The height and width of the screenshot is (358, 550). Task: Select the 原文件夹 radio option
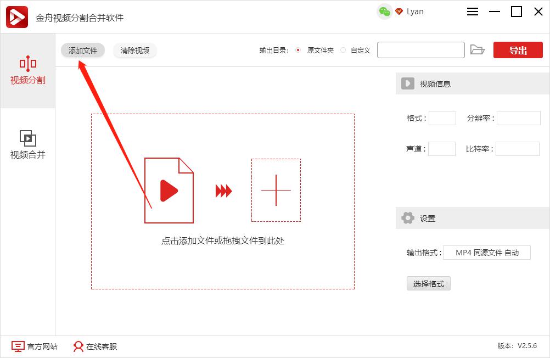click(298, 50)
